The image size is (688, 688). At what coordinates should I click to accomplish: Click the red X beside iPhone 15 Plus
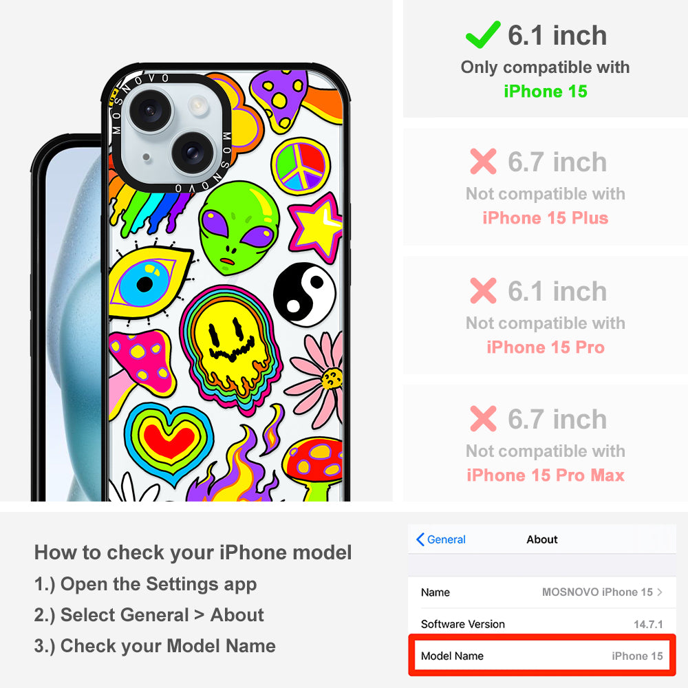(483, 162)
